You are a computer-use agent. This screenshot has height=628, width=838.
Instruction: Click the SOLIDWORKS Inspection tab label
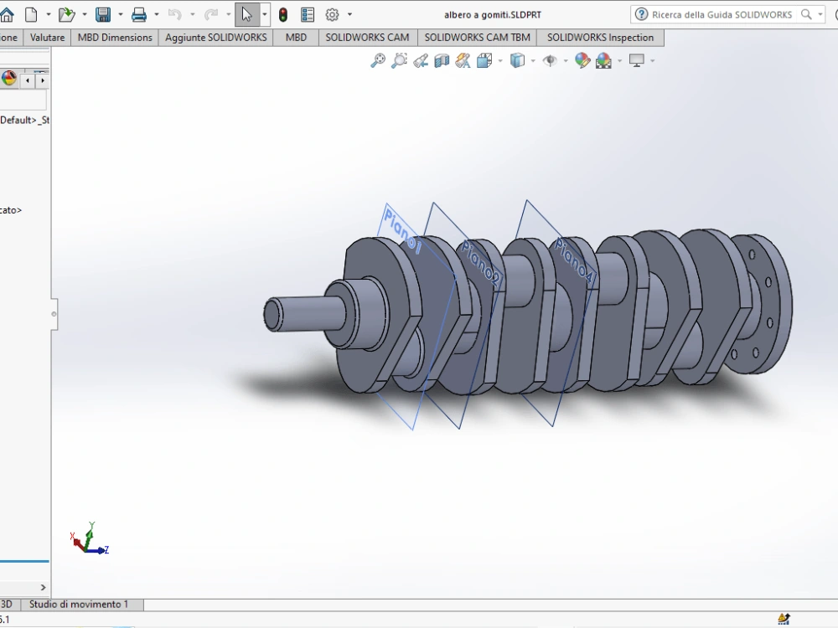coord(601,37)
